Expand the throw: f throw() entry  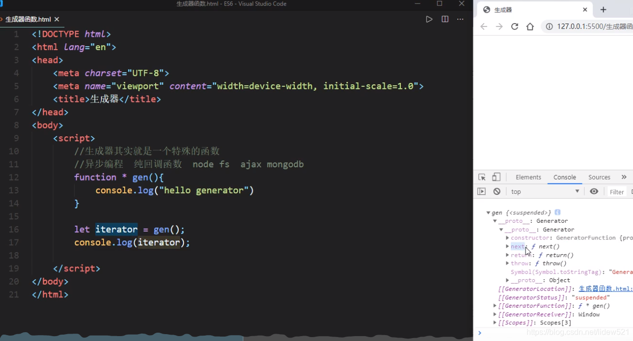point(507,263)
